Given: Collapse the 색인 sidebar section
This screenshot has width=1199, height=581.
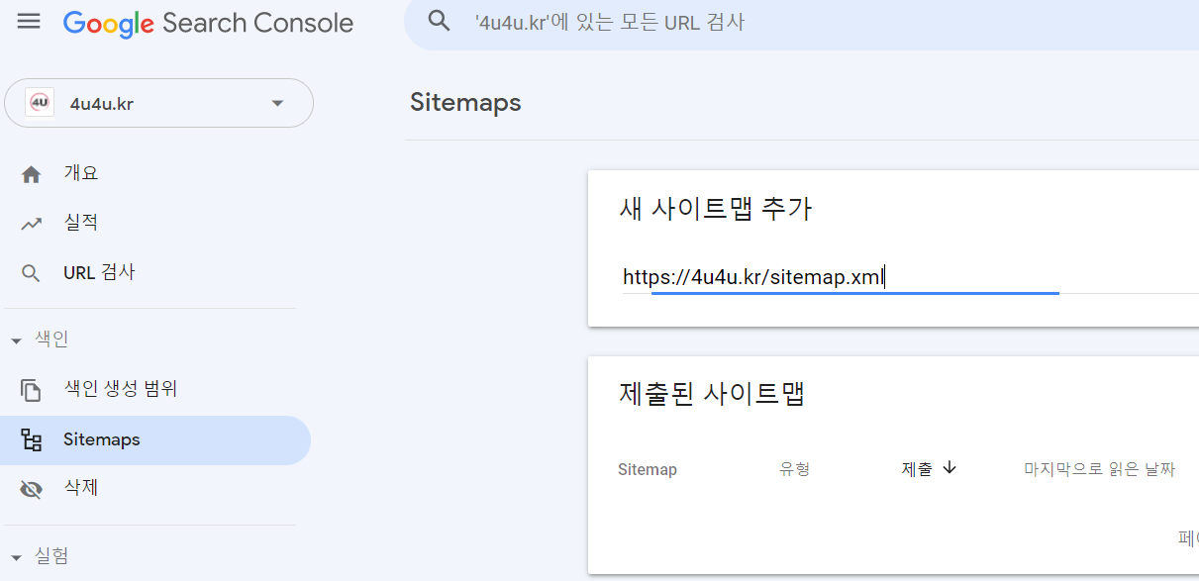Looking at the screenshot, I should [15, 338].
